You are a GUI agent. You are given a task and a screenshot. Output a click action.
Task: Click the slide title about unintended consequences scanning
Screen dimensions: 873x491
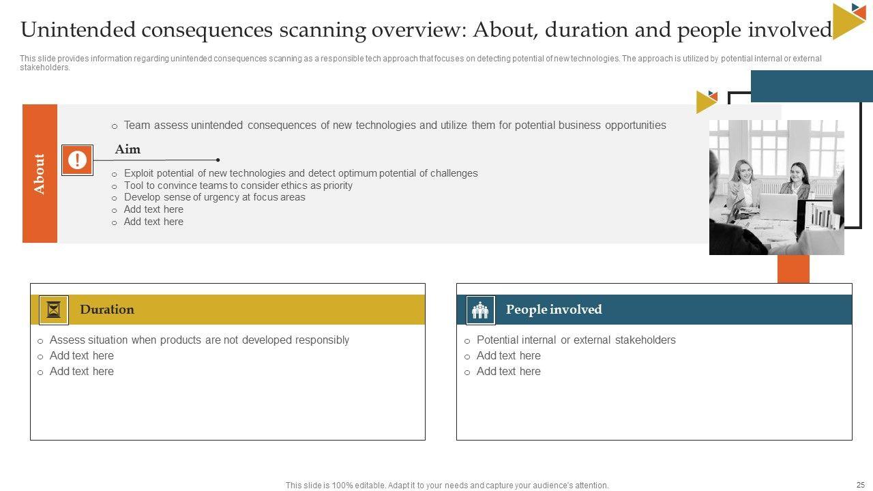[x=426, y=30]
